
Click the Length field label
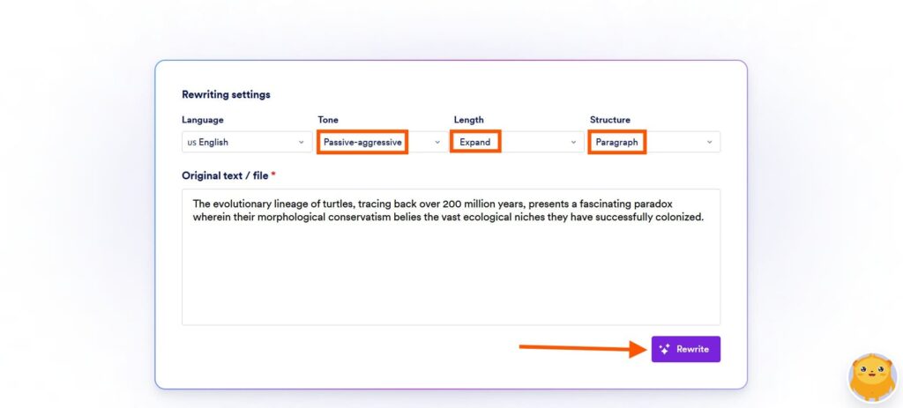[x=469, y=120]
